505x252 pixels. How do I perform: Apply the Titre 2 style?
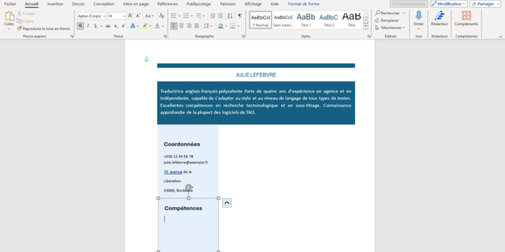pyautogui.click(x=329, y=20)
